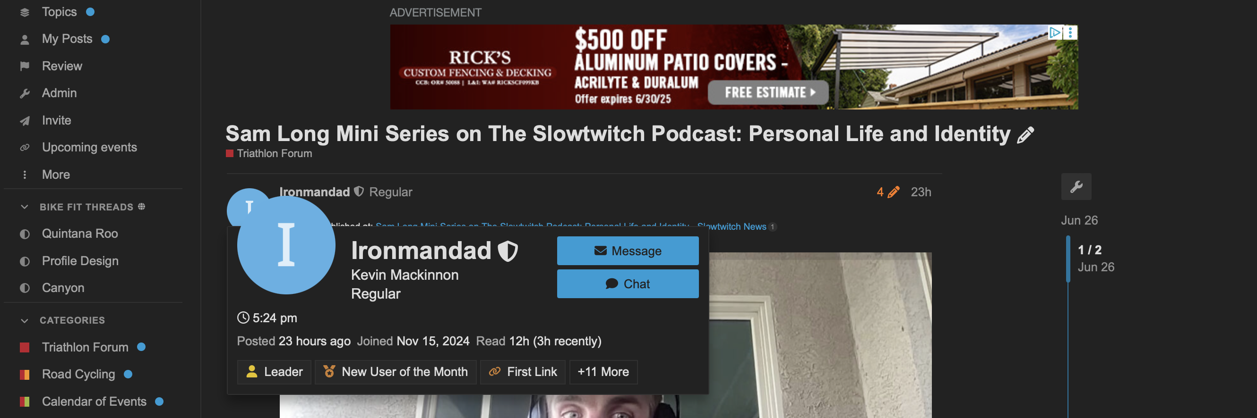
Task: Click the pencil icon beside the topic title
Action: [1025, 135]
